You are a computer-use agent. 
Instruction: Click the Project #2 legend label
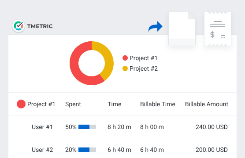coord(144,68)
